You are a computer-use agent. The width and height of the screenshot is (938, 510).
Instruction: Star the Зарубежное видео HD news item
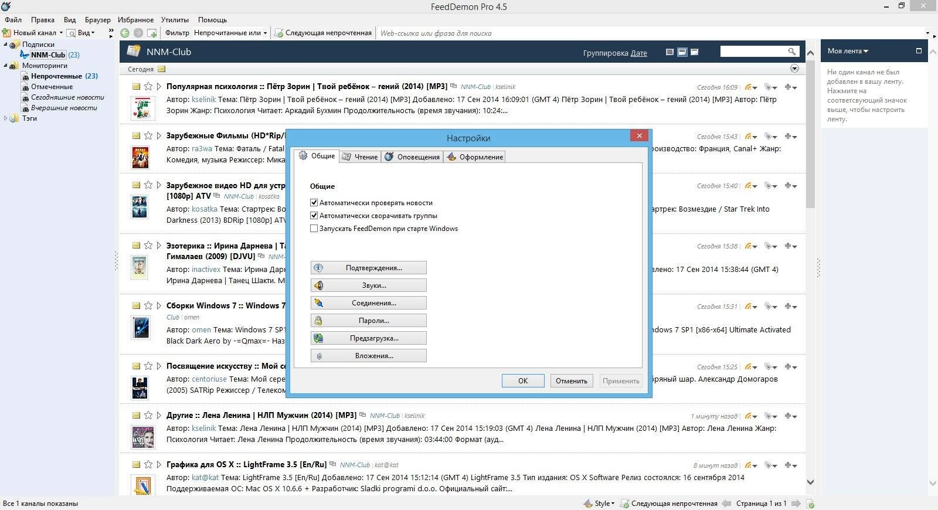[148, 185]
